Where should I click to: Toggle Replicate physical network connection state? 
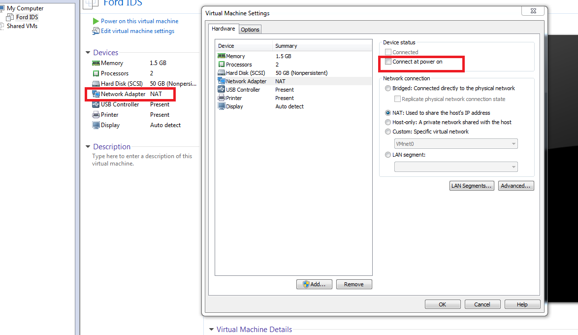pyautogui.click(x=397, y=99)
